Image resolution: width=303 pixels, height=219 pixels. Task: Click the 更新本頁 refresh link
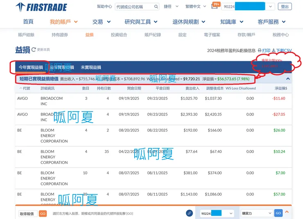[x=43, y=50]
